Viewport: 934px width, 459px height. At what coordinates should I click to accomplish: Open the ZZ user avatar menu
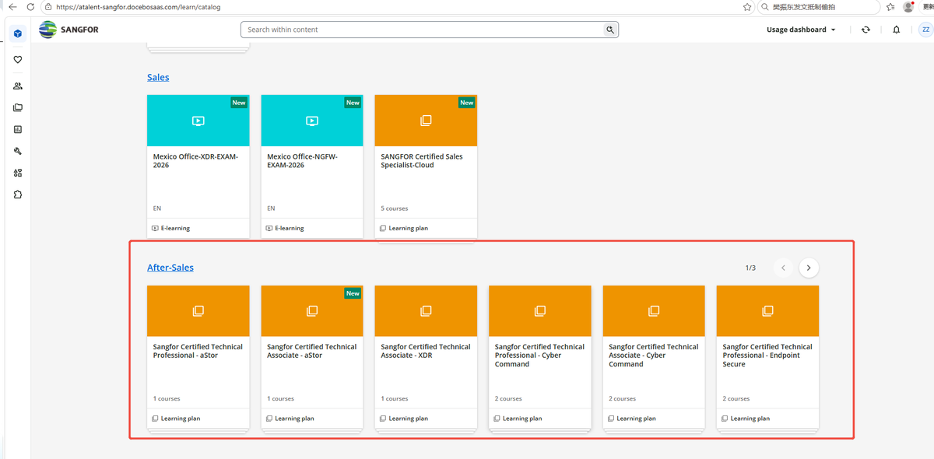coord(925,30)
